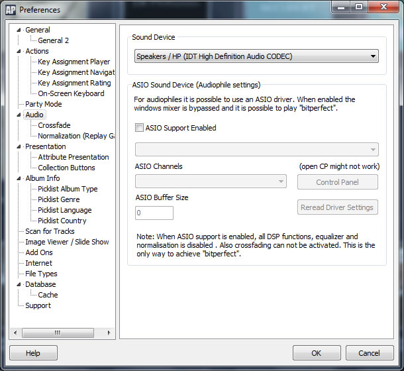Open Image Viewer / Slide Show settings
This screenshot has height=371, width=404.
coord(67,242)
